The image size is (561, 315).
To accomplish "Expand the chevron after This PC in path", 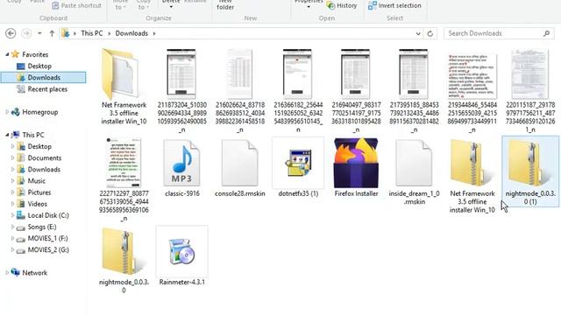I will click(109, 33).
